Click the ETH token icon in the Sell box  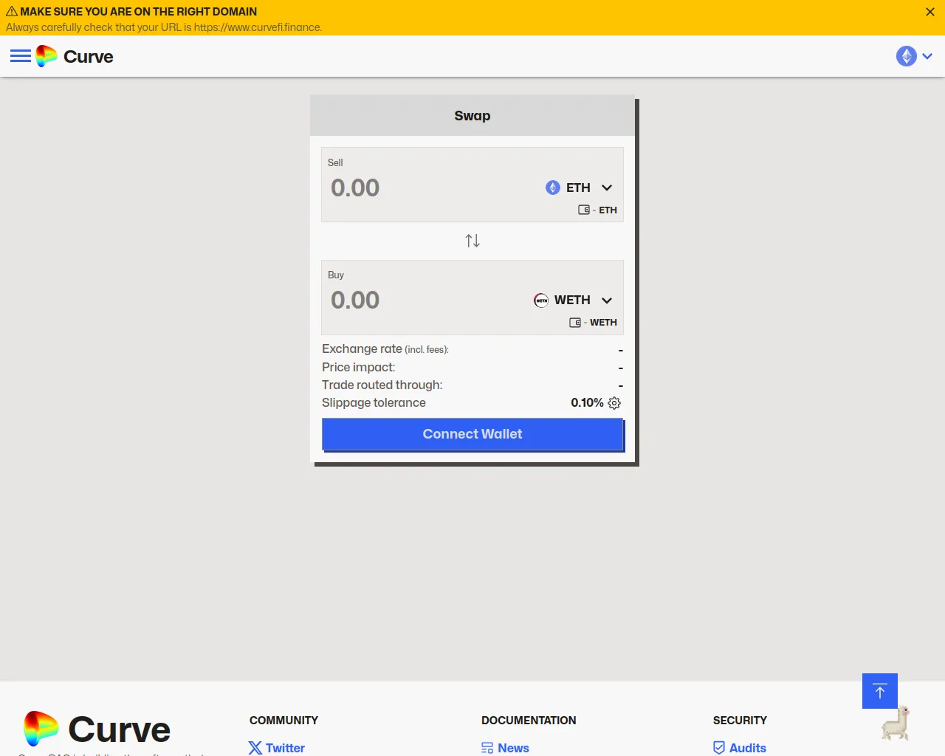coord(553,188)
